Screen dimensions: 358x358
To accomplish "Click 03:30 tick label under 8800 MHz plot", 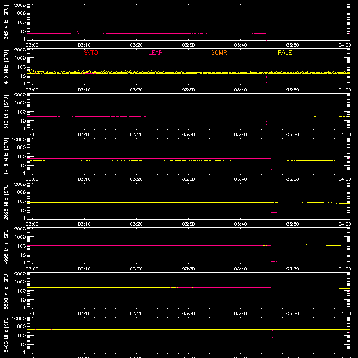I will (x=188, y=314).
